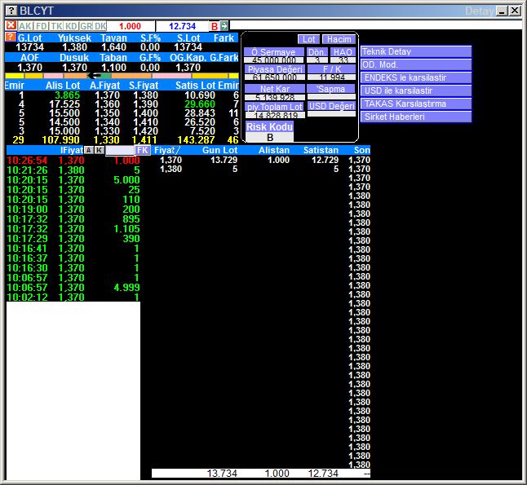This screenshot has height=485, width=527.
Task: Click USD ile karsilastir button
Action: (416, 90)
